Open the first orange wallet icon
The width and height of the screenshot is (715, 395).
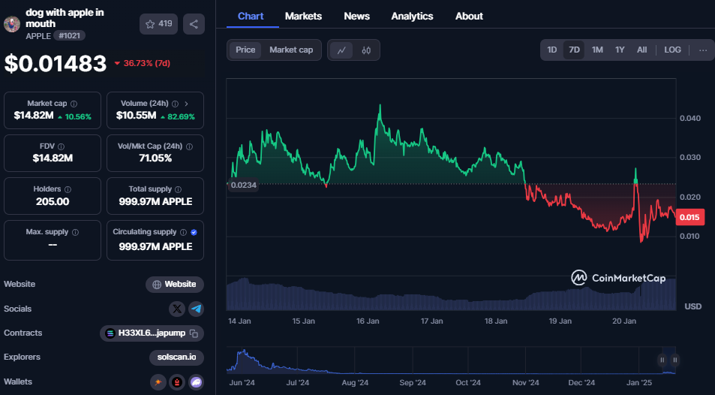pyautogui.click(x=158, y=382)
